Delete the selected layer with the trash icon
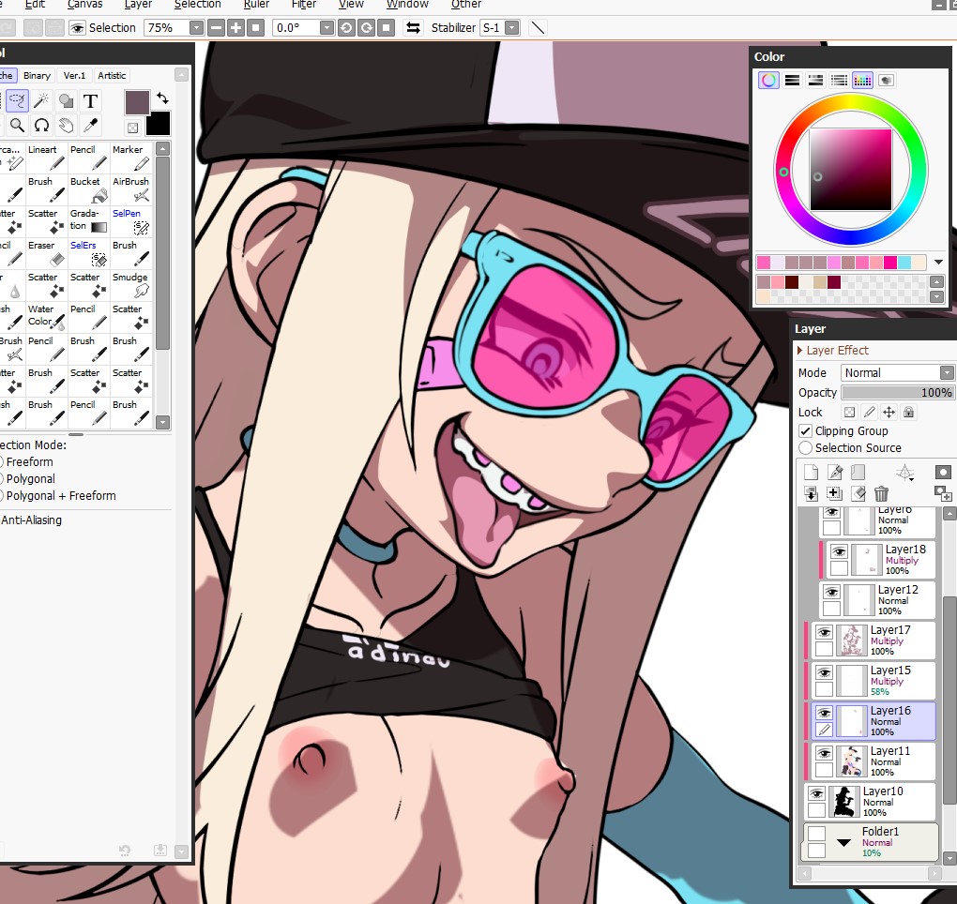Image resolution: width=957 pixels, height=904 pixels. click(x=881, y=493)
